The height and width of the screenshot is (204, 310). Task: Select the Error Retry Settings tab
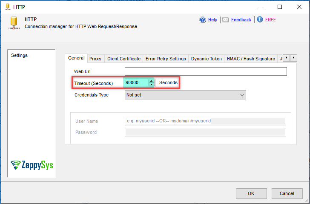tap(166, 59)
